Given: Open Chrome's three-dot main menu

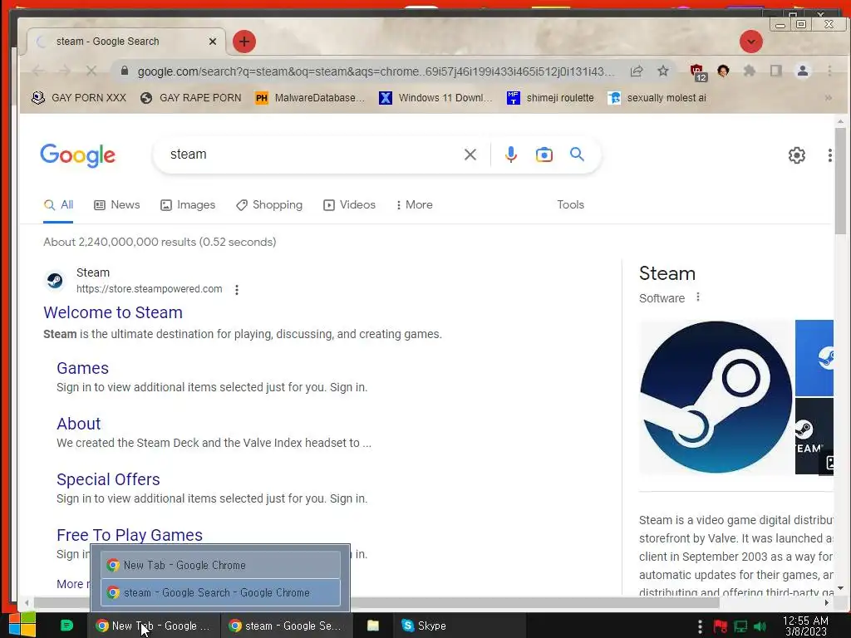Looking at the screenshot, I should [x=829, y=71].
